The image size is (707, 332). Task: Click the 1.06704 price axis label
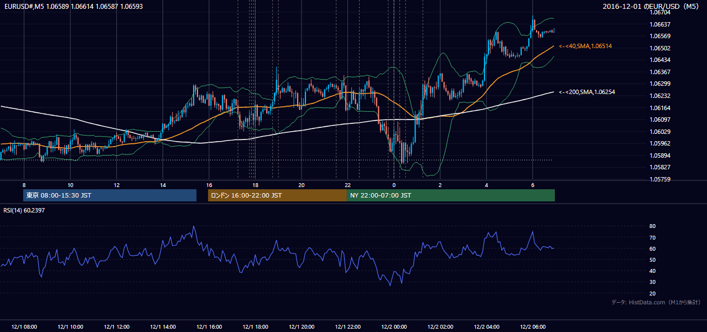pos(661,12)
